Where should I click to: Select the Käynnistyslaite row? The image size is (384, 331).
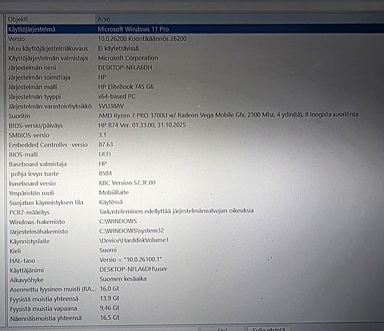tap(196, 241)
